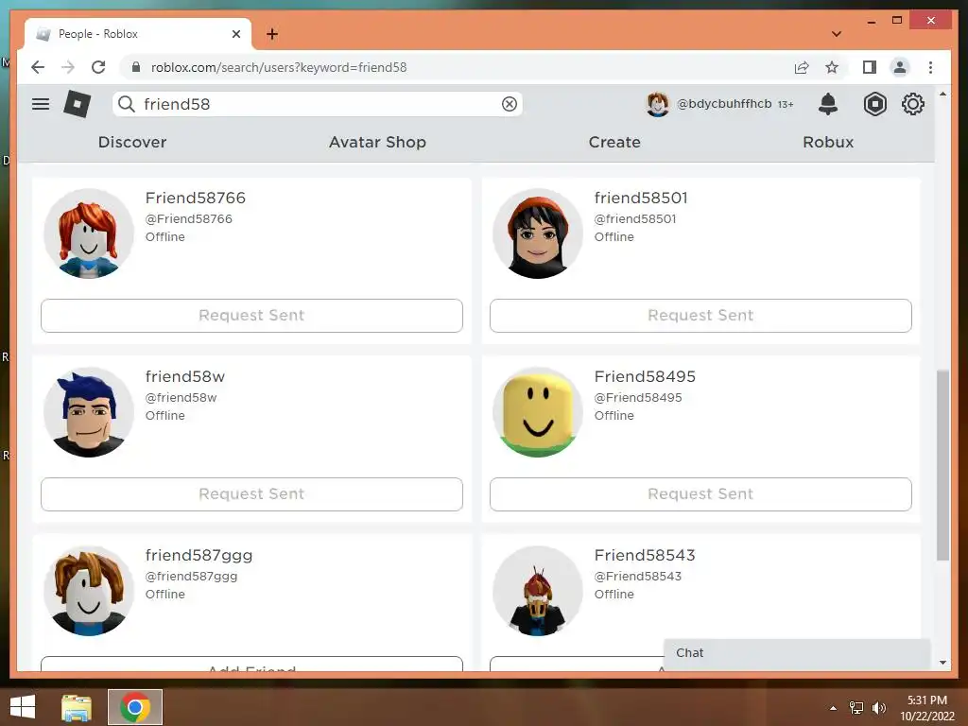Image resolution: width=968 pixels, height=726 pixels.
Task: Select the People - Roblox browser tab
Action: coord(138,34)
